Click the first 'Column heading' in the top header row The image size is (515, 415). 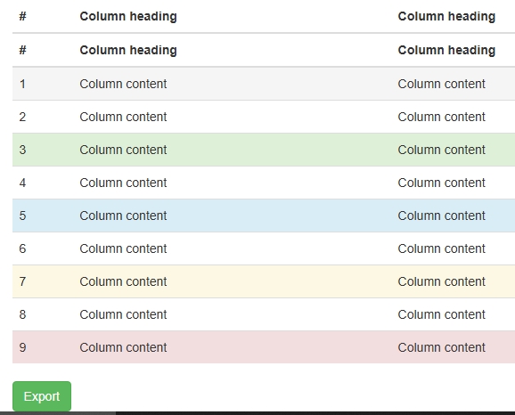(128, 16)
